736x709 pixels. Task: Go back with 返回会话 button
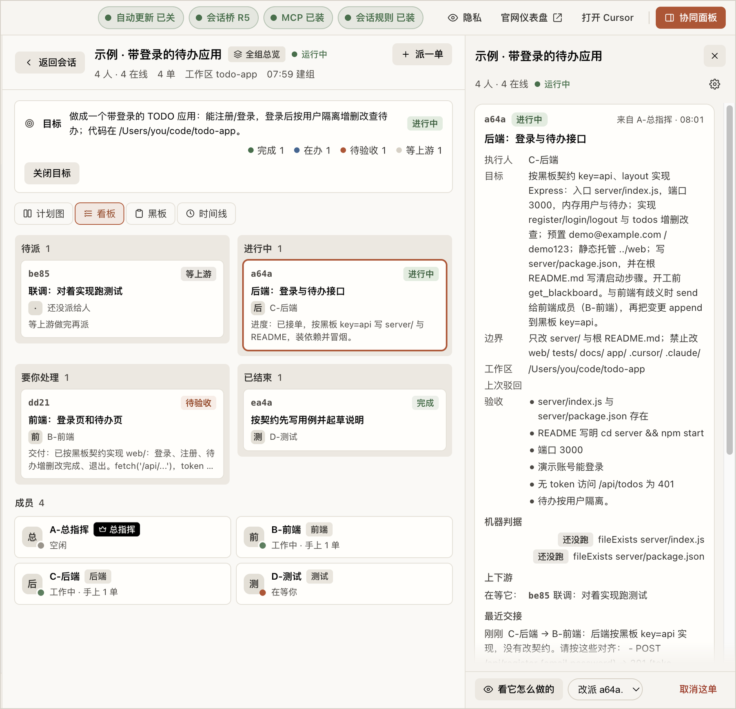50,62
